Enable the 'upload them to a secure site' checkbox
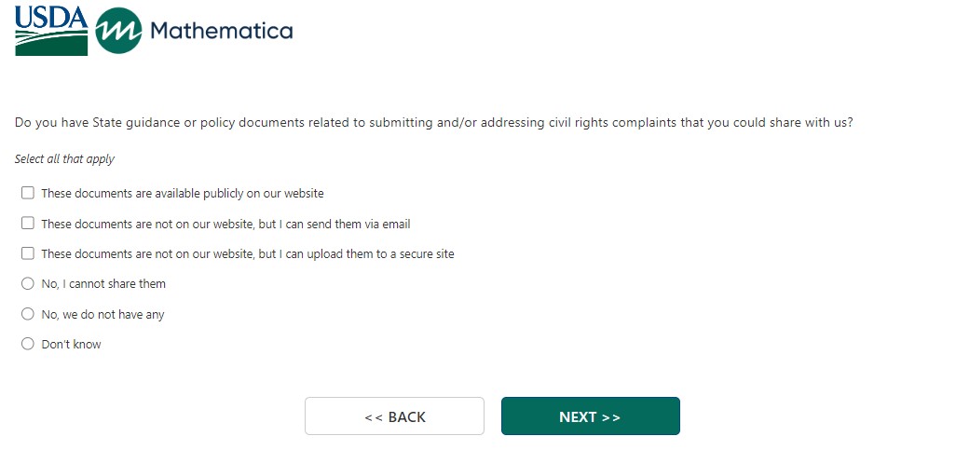The height and width of the screenshot is (450, 956). [28, 253]
